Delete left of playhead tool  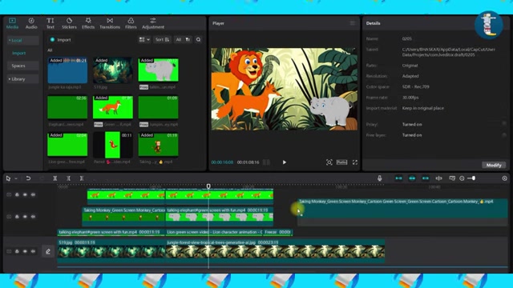(x=68, y=178)
